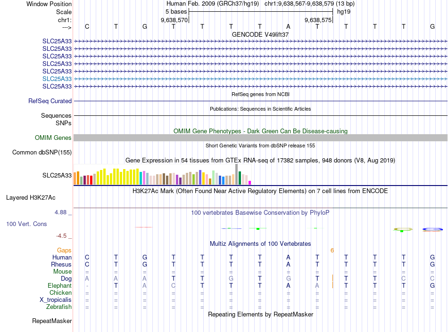The width and height of the screenshot is (448, 332).
Task: Click the 4.88 PhyloP upper limit value
Action: tap(60, 212)
